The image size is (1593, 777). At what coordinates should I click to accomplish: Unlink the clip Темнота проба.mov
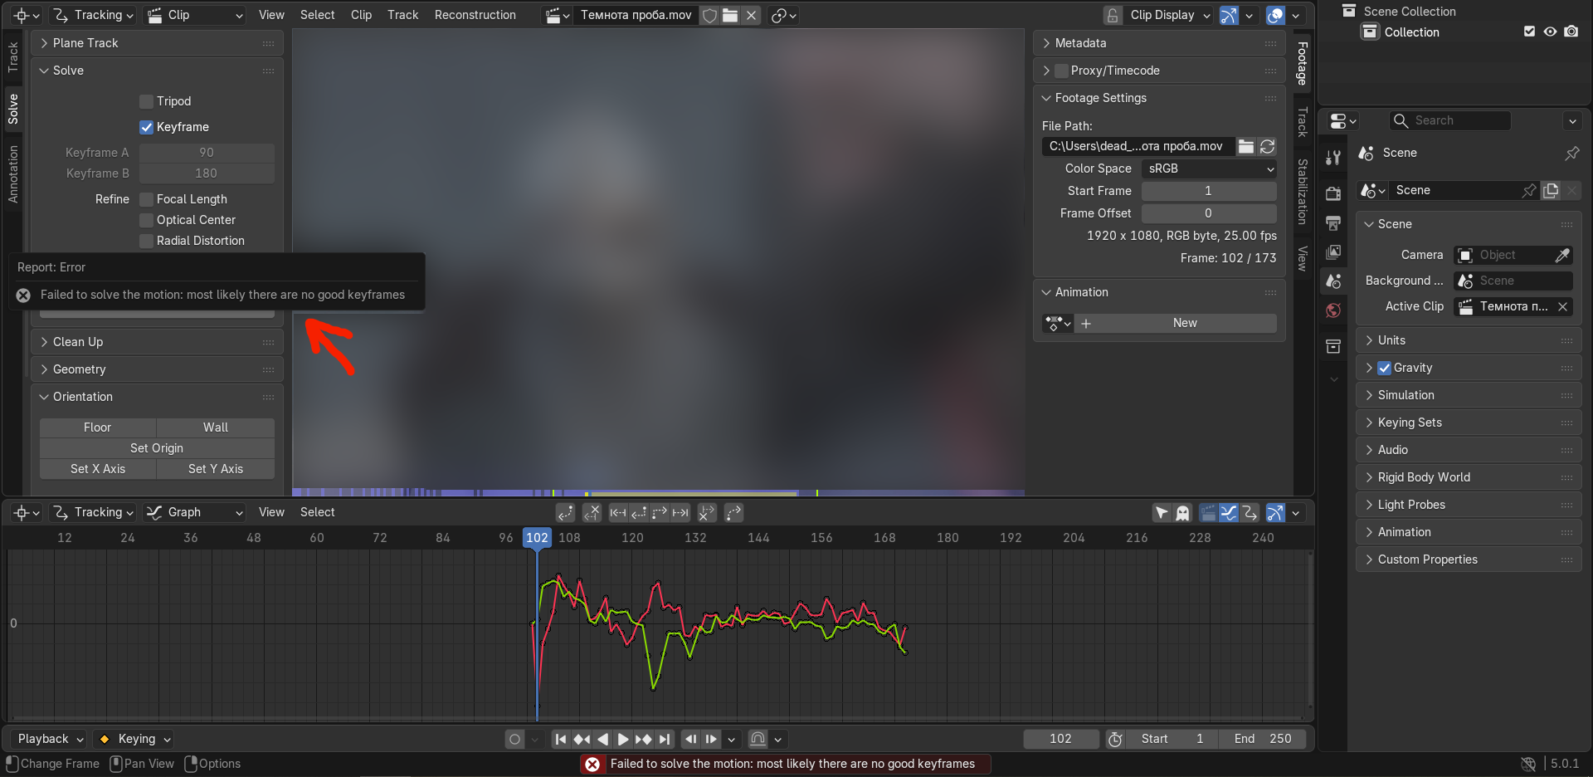coord(751,15)
